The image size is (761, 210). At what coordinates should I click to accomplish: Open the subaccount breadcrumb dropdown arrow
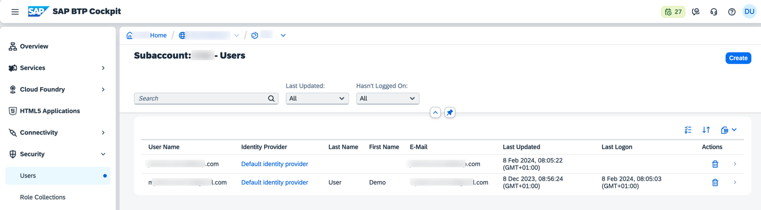pos(283,35)
